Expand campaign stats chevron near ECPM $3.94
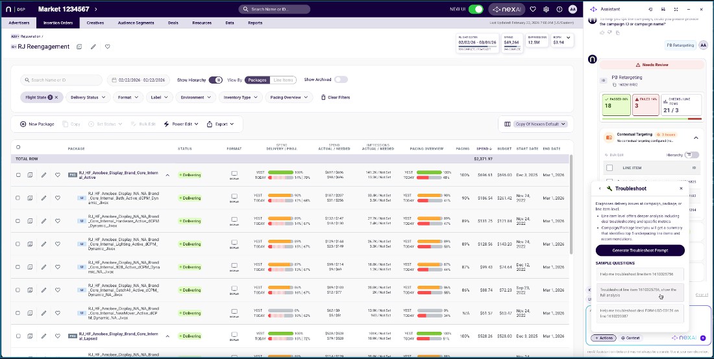 [568, 38]
